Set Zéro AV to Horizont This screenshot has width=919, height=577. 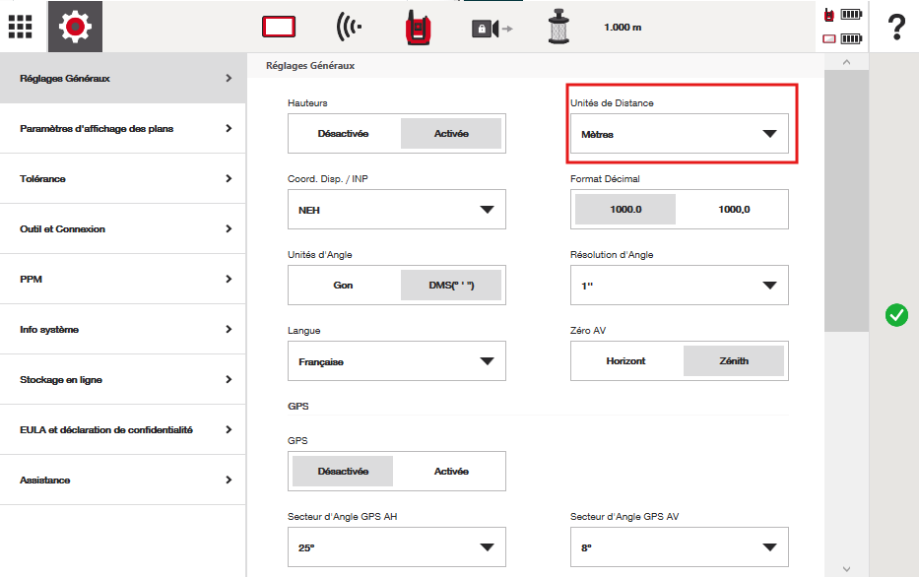(x=625, y=361)
